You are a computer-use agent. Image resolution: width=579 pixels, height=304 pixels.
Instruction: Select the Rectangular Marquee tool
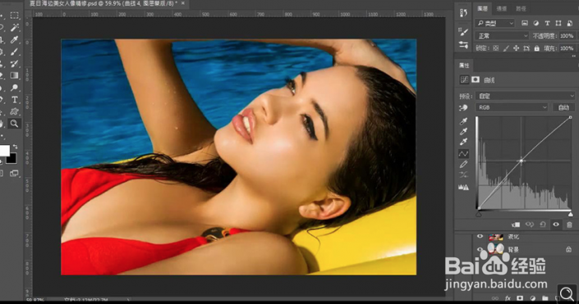15,15
